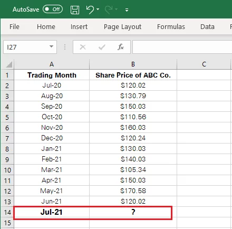
Task: Click the Trading Month header cell
Action: coord(52,75)
